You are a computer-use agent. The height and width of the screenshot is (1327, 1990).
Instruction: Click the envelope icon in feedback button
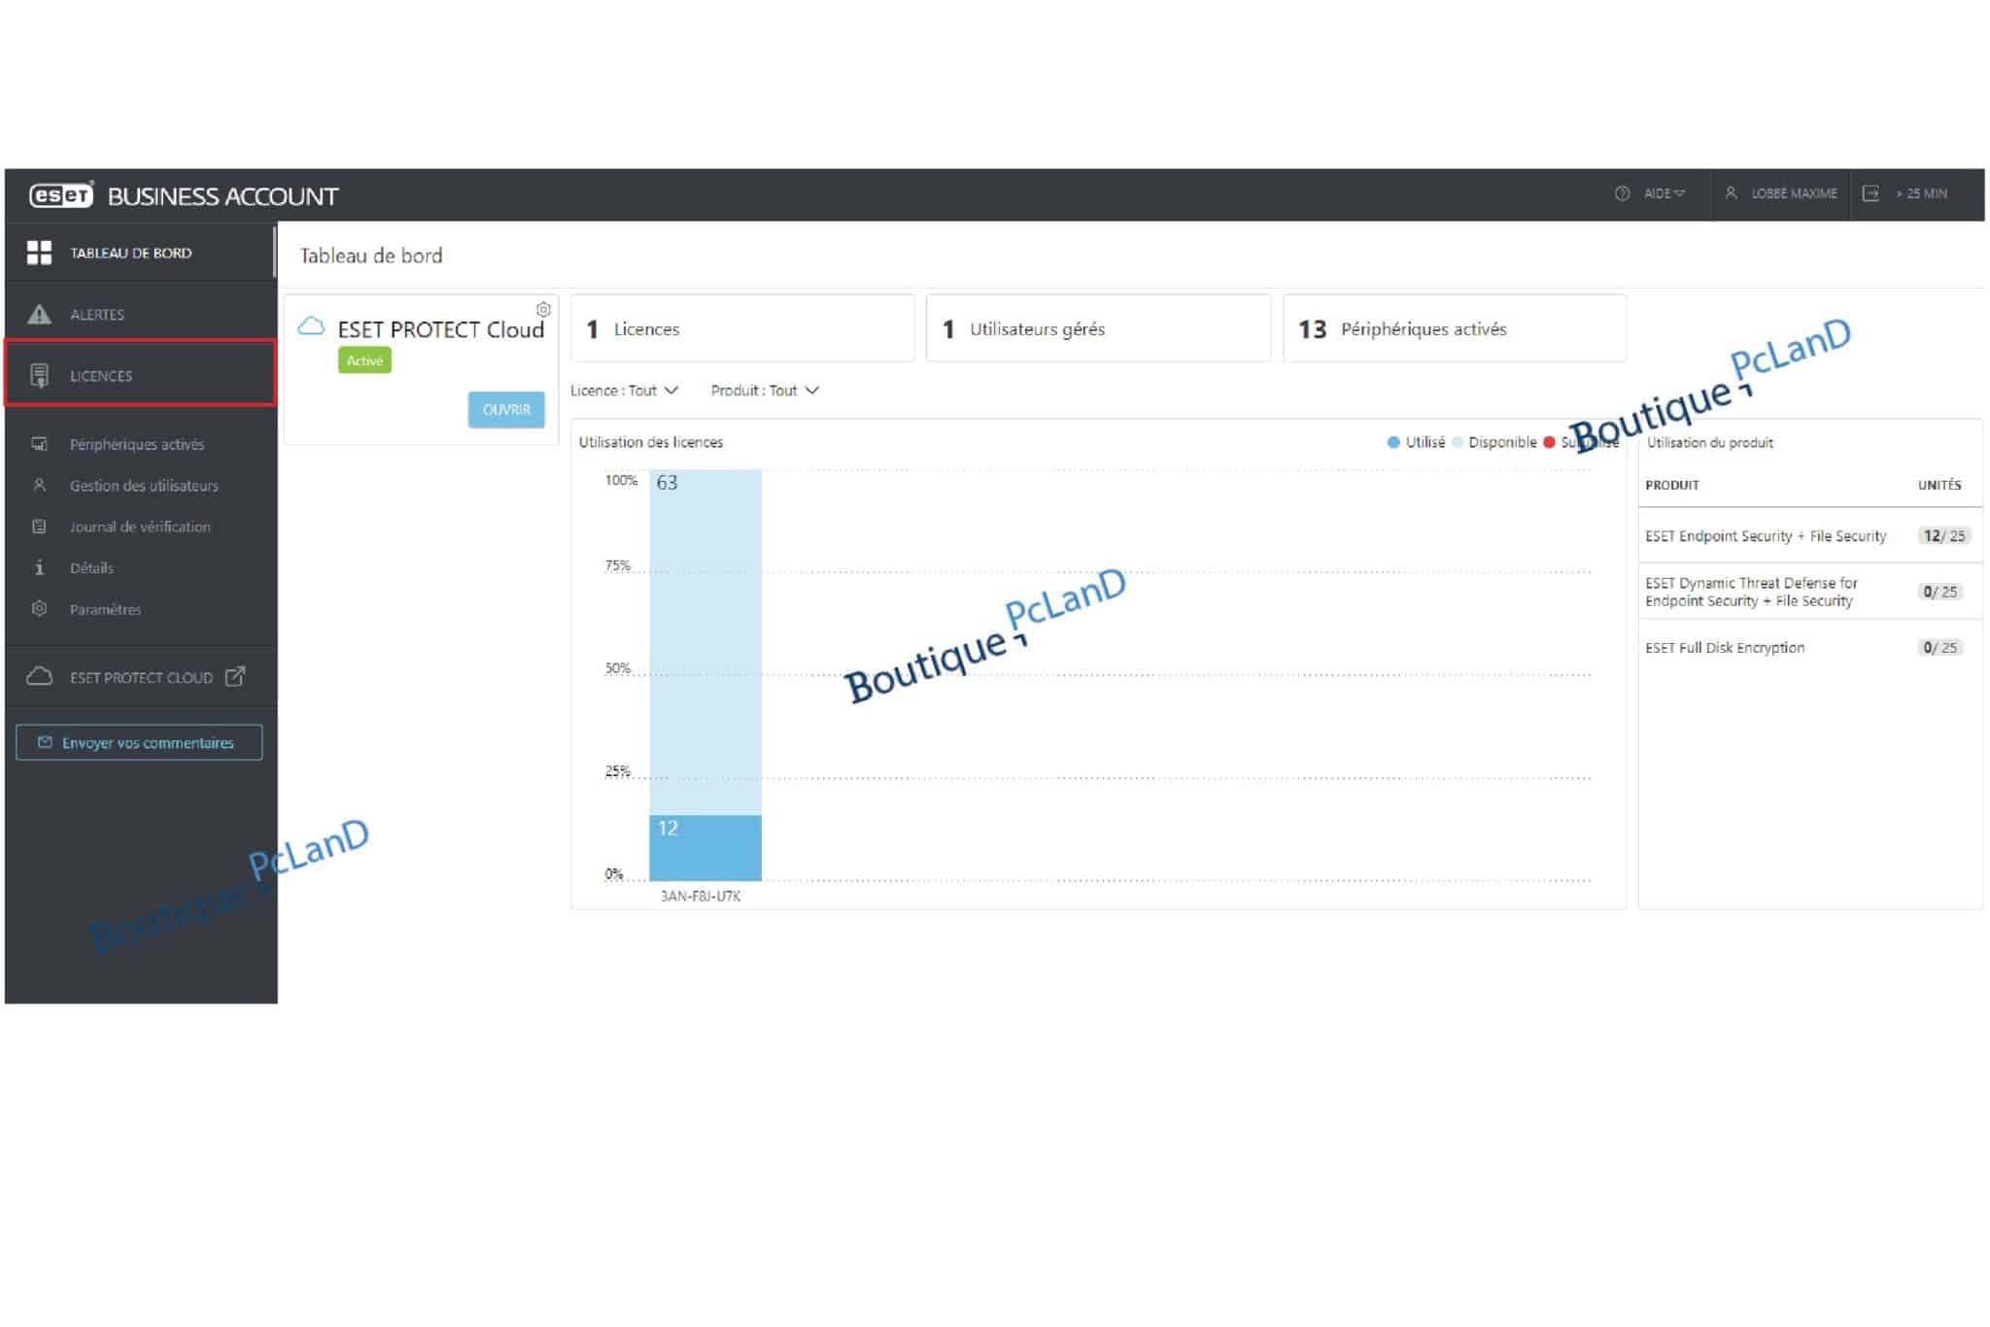(x=45, y=742)
